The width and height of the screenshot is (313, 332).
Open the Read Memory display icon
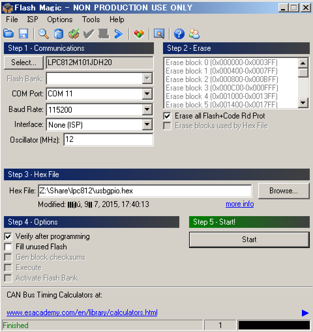159,34
